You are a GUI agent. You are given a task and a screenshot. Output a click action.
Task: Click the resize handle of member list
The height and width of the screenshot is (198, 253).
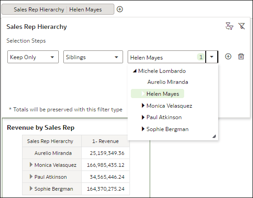coord(214,137)
